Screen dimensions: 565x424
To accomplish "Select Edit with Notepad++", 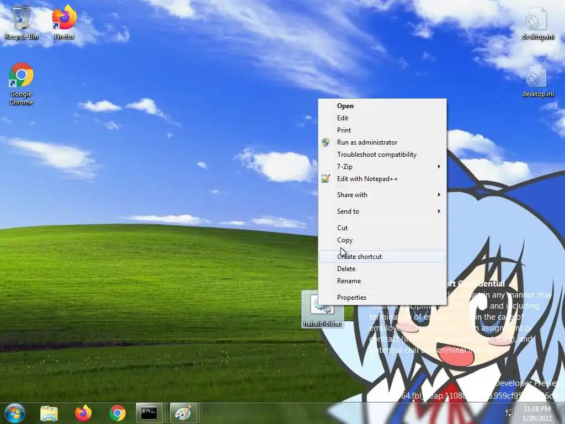I will tap(382, 179).
